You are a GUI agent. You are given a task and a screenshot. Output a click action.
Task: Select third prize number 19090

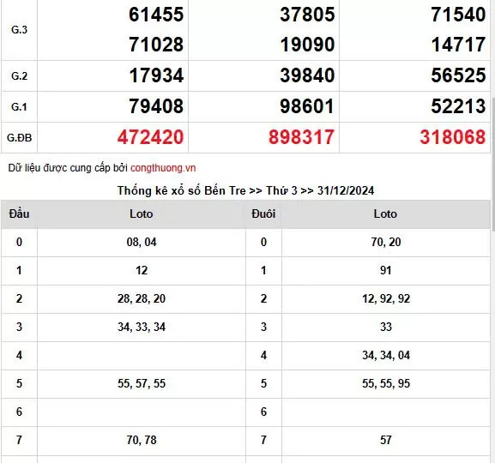pos(307,45)
